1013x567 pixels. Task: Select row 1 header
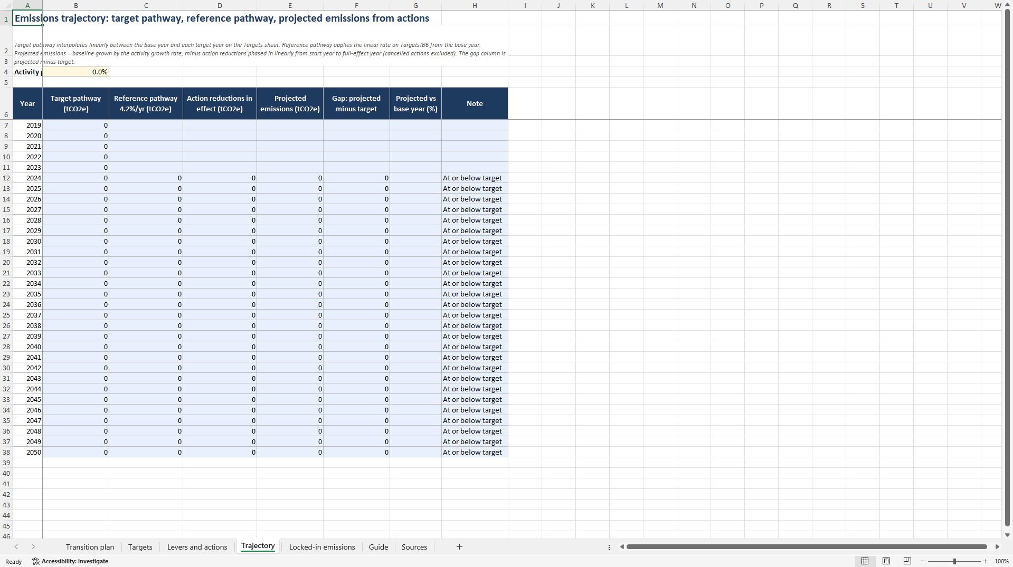[6, 18]
